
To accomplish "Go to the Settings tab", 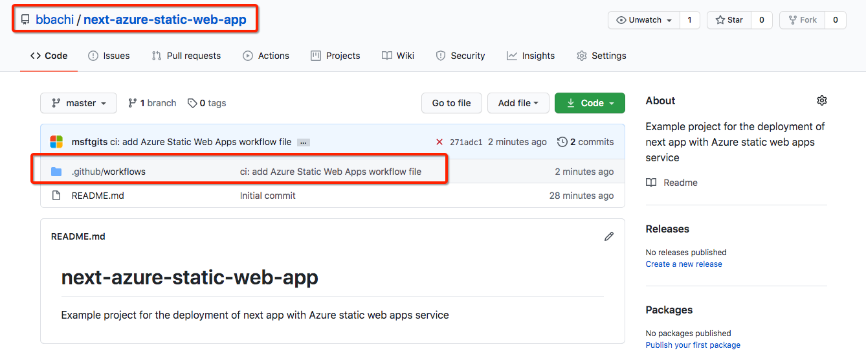I will (601, 56).
